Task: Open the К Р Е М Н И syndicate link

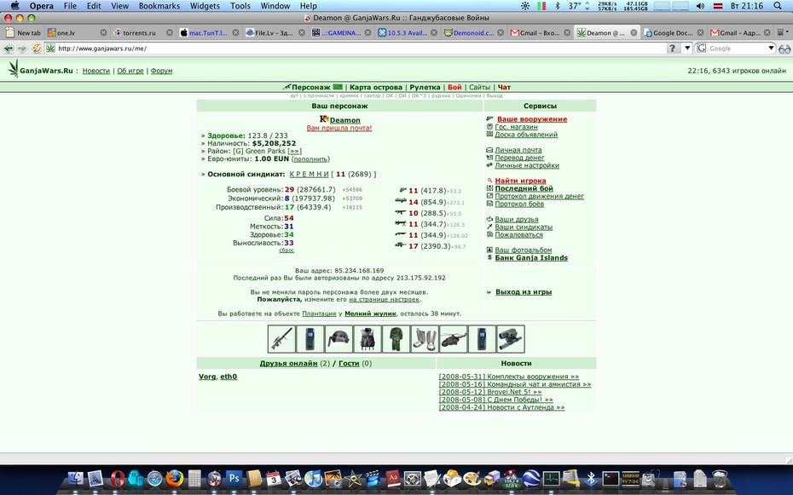Action: pos(309,175)
